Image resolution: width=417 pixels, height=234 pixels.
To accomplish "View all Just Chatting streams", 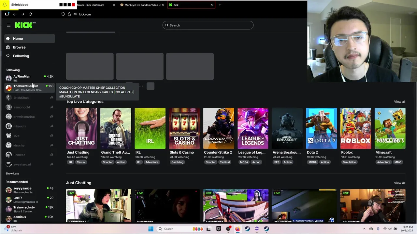I will pos(400,183).
